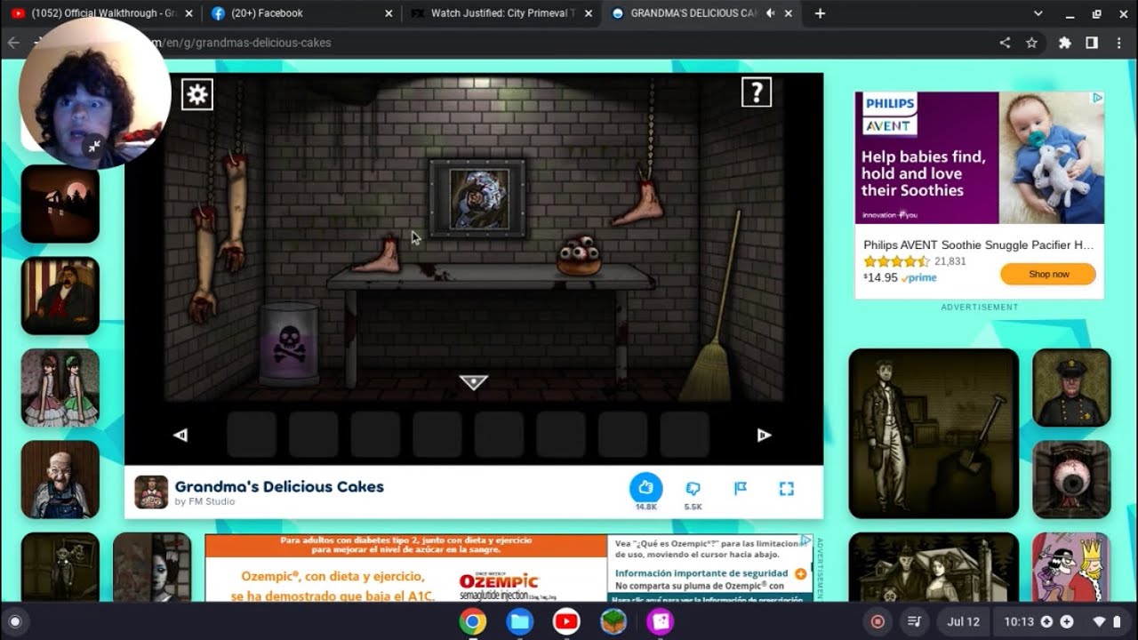The image size is (1138, 640).
Task: Open the browser side panel
Action: point(1092,43)
